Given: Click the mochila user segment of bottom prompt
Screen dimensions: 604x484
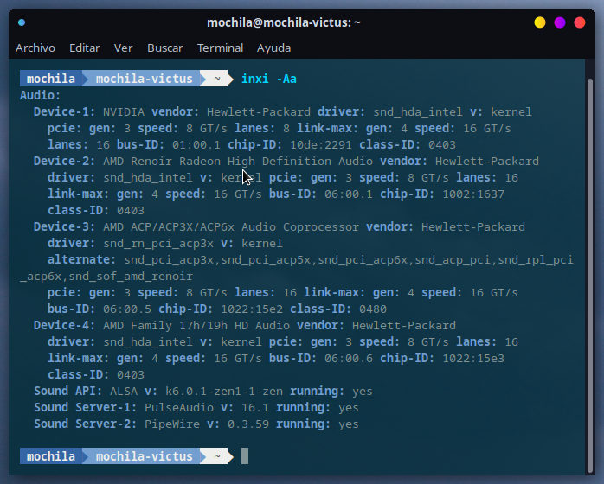Looking at the screenshot, I should click(51, 456).
